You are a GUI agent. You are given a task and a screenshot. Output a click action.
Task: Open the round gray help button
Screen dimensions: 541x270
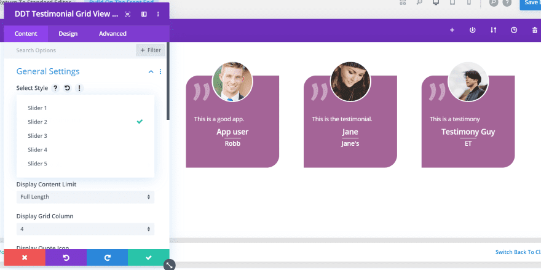pos(507,2)
